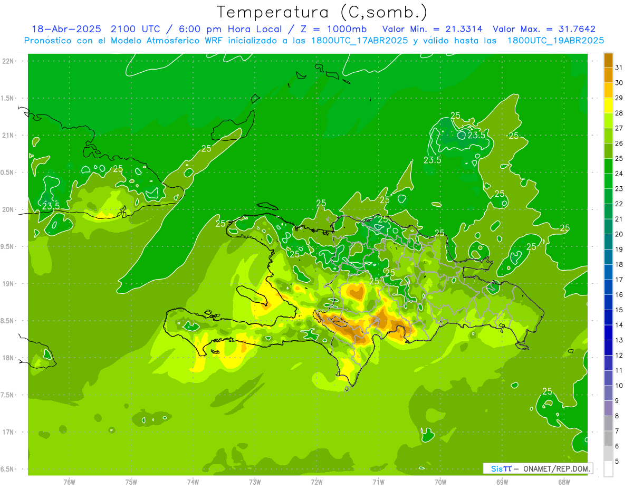Click the legend value '8'
This screenshot has width=633, height=489.
617,416
